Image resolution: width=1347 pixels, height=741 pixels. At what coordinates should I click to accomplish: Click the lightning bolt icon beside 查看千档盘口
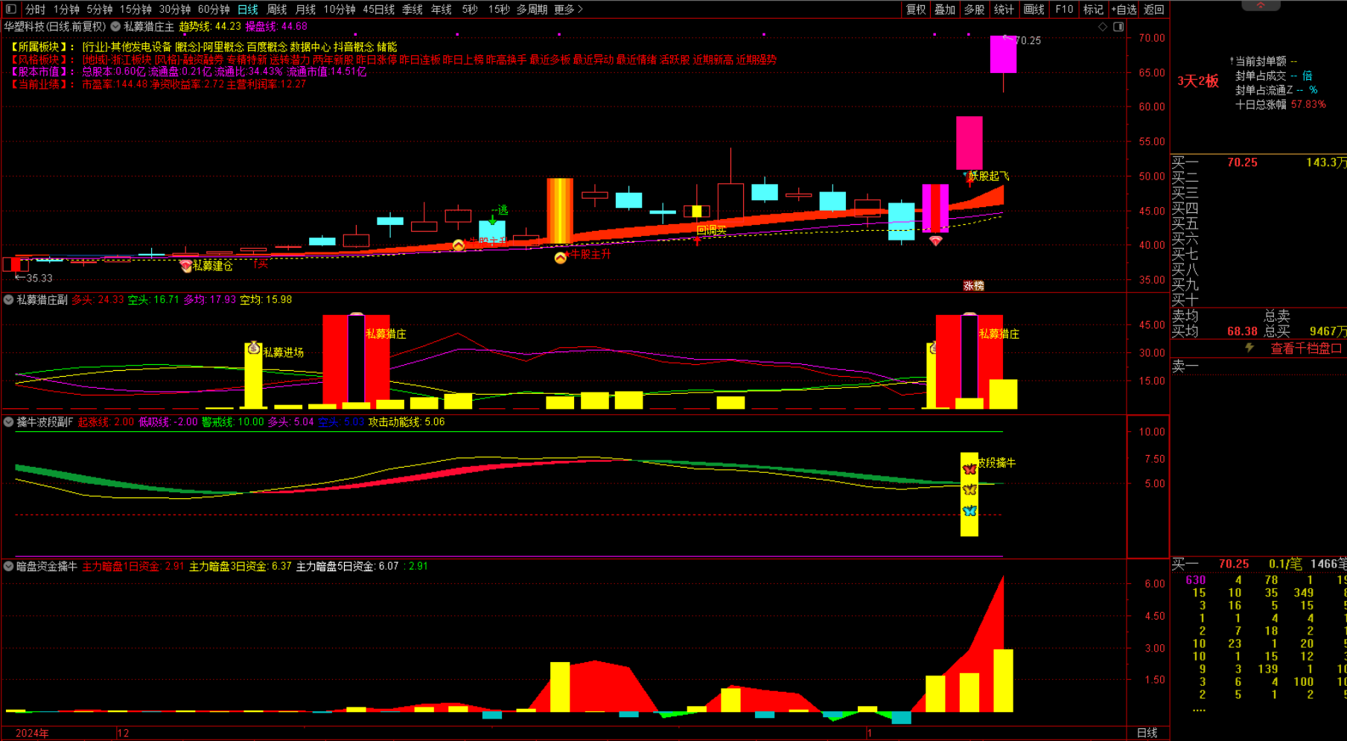[1249, 348]
